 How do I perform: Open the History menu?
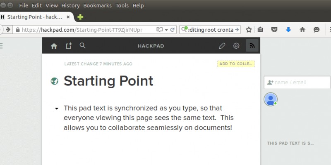click(70, 5)
